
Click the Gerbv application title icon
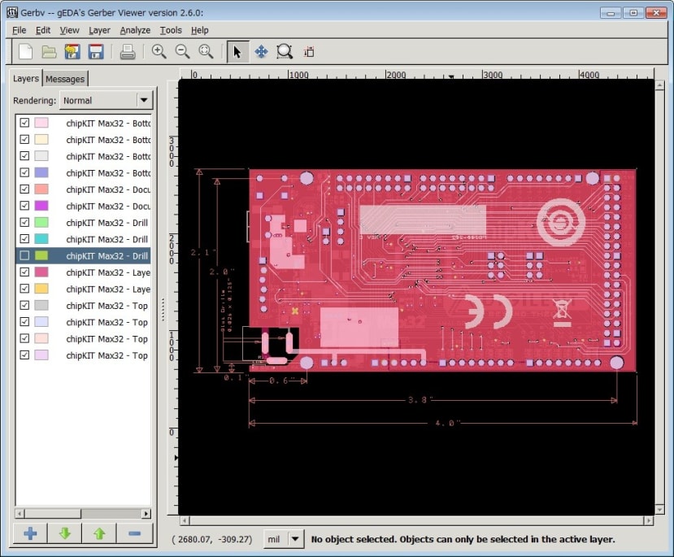coord(12,12)
